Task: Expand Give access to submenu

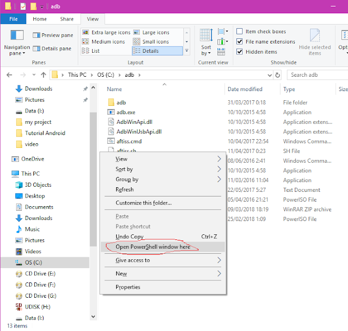Action: coord(163,260)
